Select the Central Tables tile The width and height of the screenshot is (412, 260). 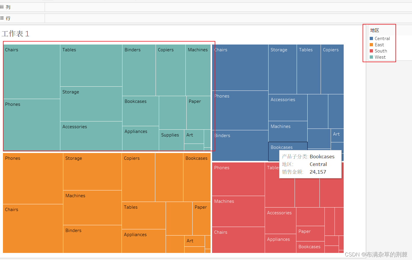point(309,69)
